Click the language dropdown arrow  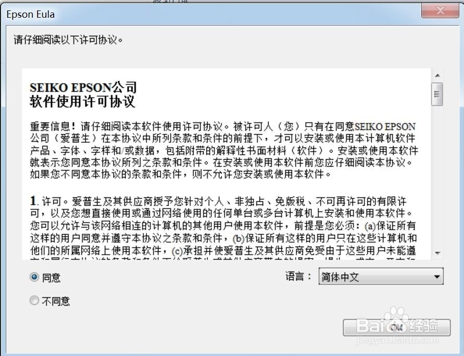(x=436, y=277)
